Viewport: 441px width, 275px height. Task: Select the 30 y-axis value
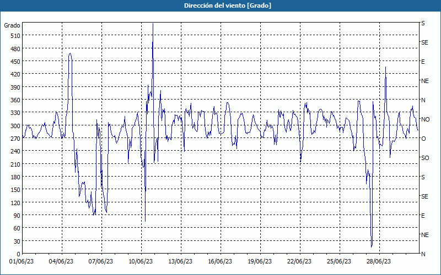pos(17,241)
